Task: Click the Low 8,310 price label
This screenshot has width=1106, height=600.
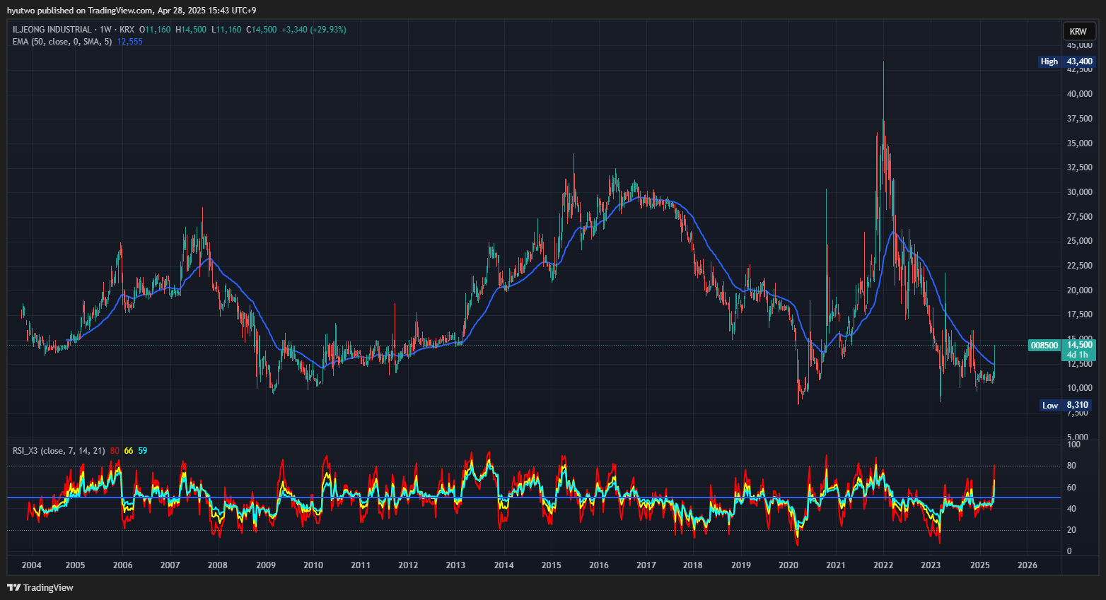Action: point(1066,406)
